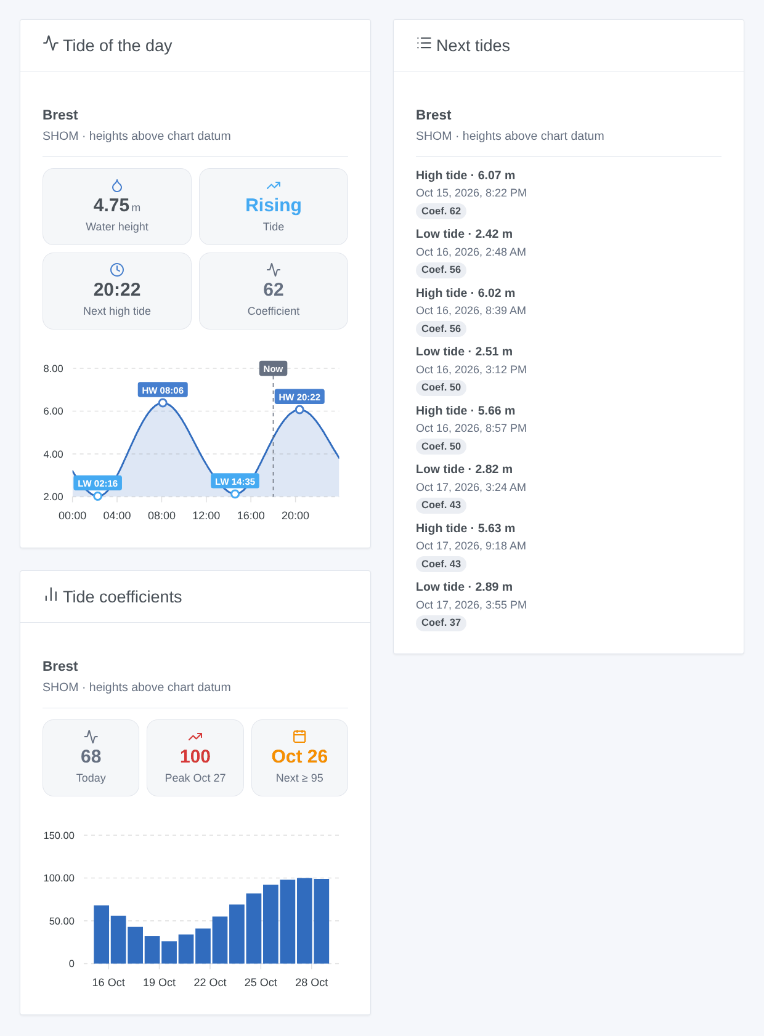Click the 150.00 label on coefficients chart
Image resolution: width=764 pixels, height=1036 pixels.
click(x=59, y=836)
